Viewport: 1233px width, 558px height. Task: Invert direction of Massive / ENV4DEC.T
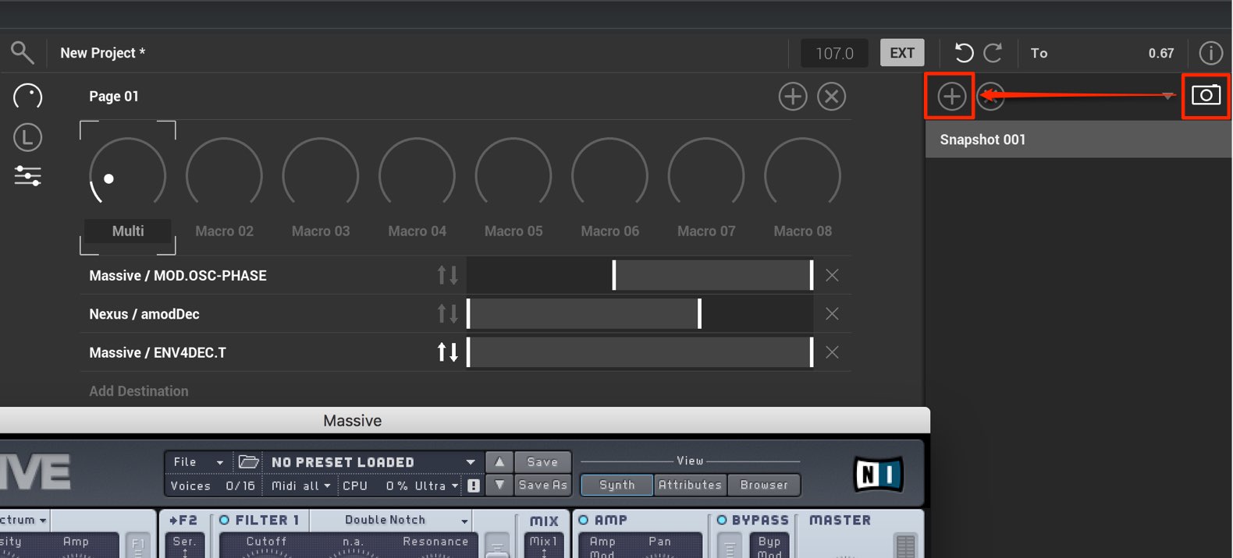click(448, 352)
